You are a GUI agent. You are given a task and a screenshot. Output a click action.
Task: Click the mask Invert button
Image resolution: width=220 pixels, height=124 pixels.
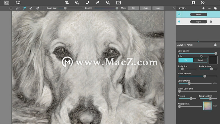click(x=158, y=8)
